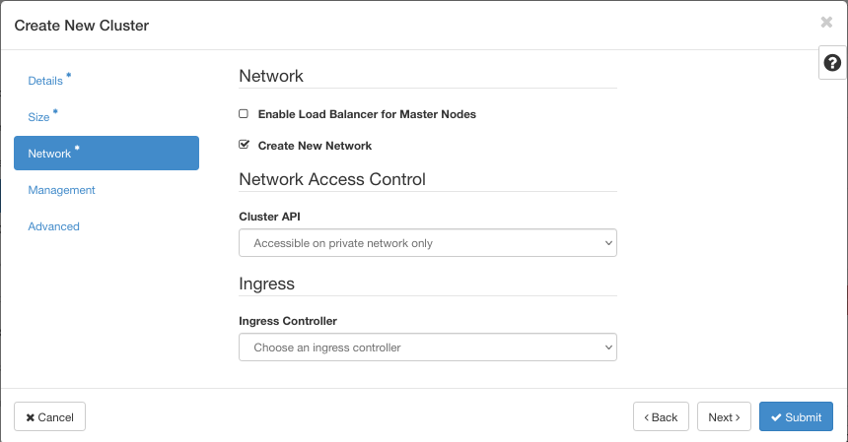
Task: Switch to the Size tab
Action: [x=38, y=117]
